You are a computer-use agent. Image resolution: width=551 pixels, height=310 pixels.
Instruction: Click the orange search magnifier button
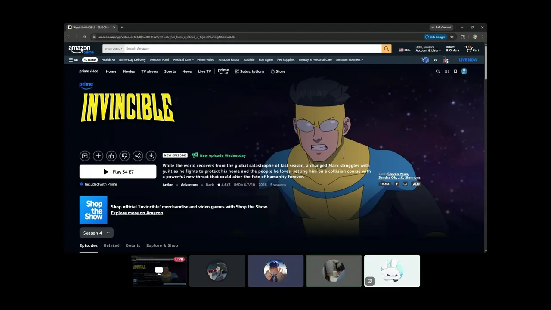[x=387, y=49]
